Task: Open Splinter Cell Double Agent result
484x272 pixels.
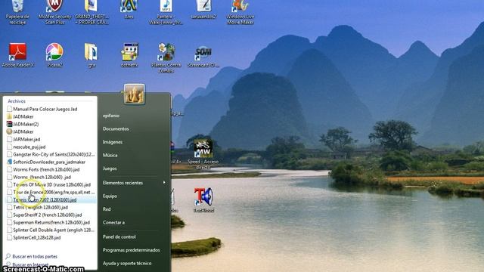Action: (x=54, y=230)
